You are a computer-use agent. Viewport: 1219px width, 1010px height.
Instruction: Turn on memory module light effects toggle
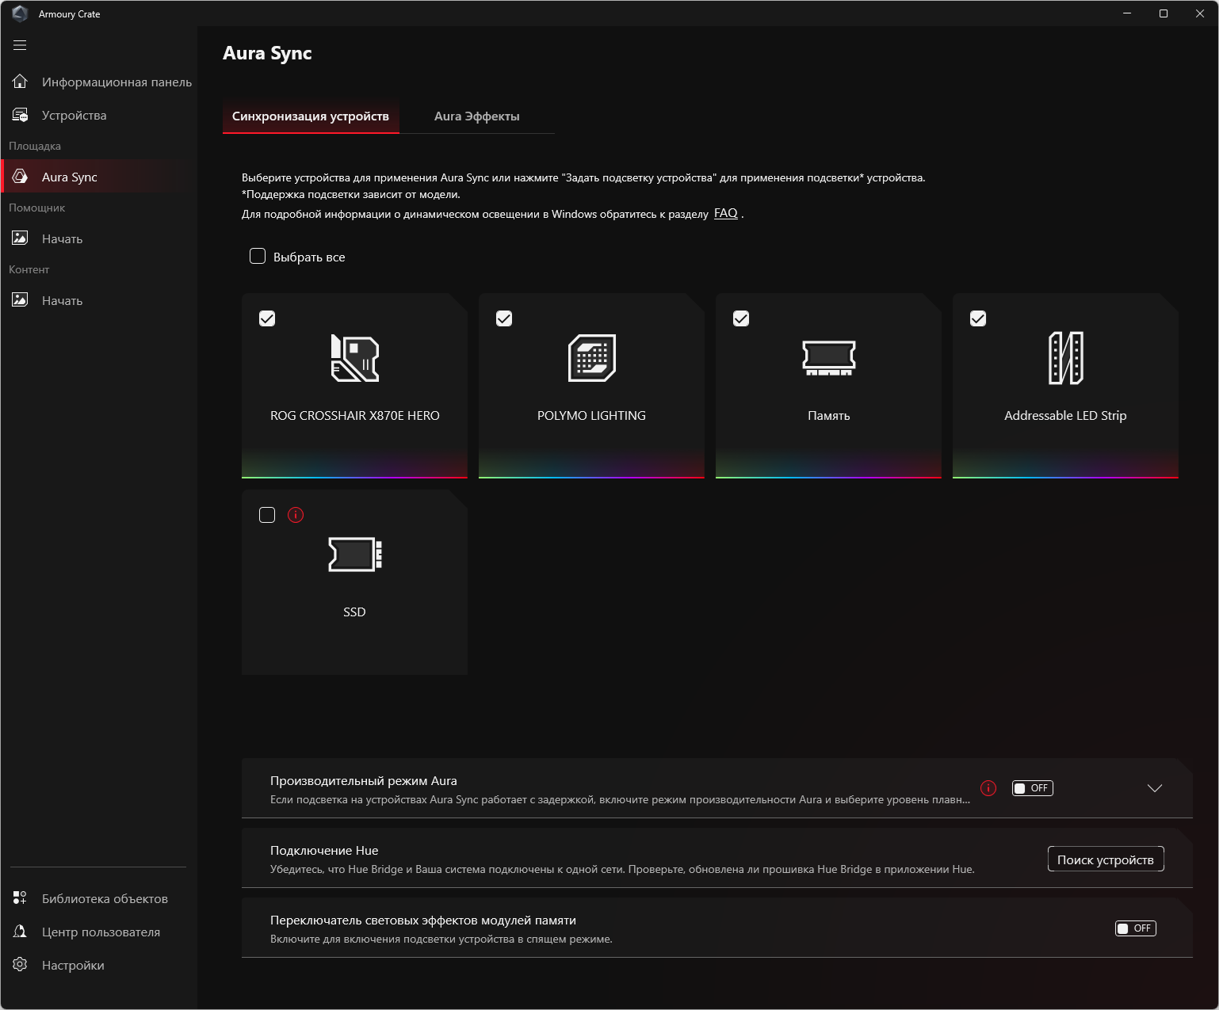1136,928
